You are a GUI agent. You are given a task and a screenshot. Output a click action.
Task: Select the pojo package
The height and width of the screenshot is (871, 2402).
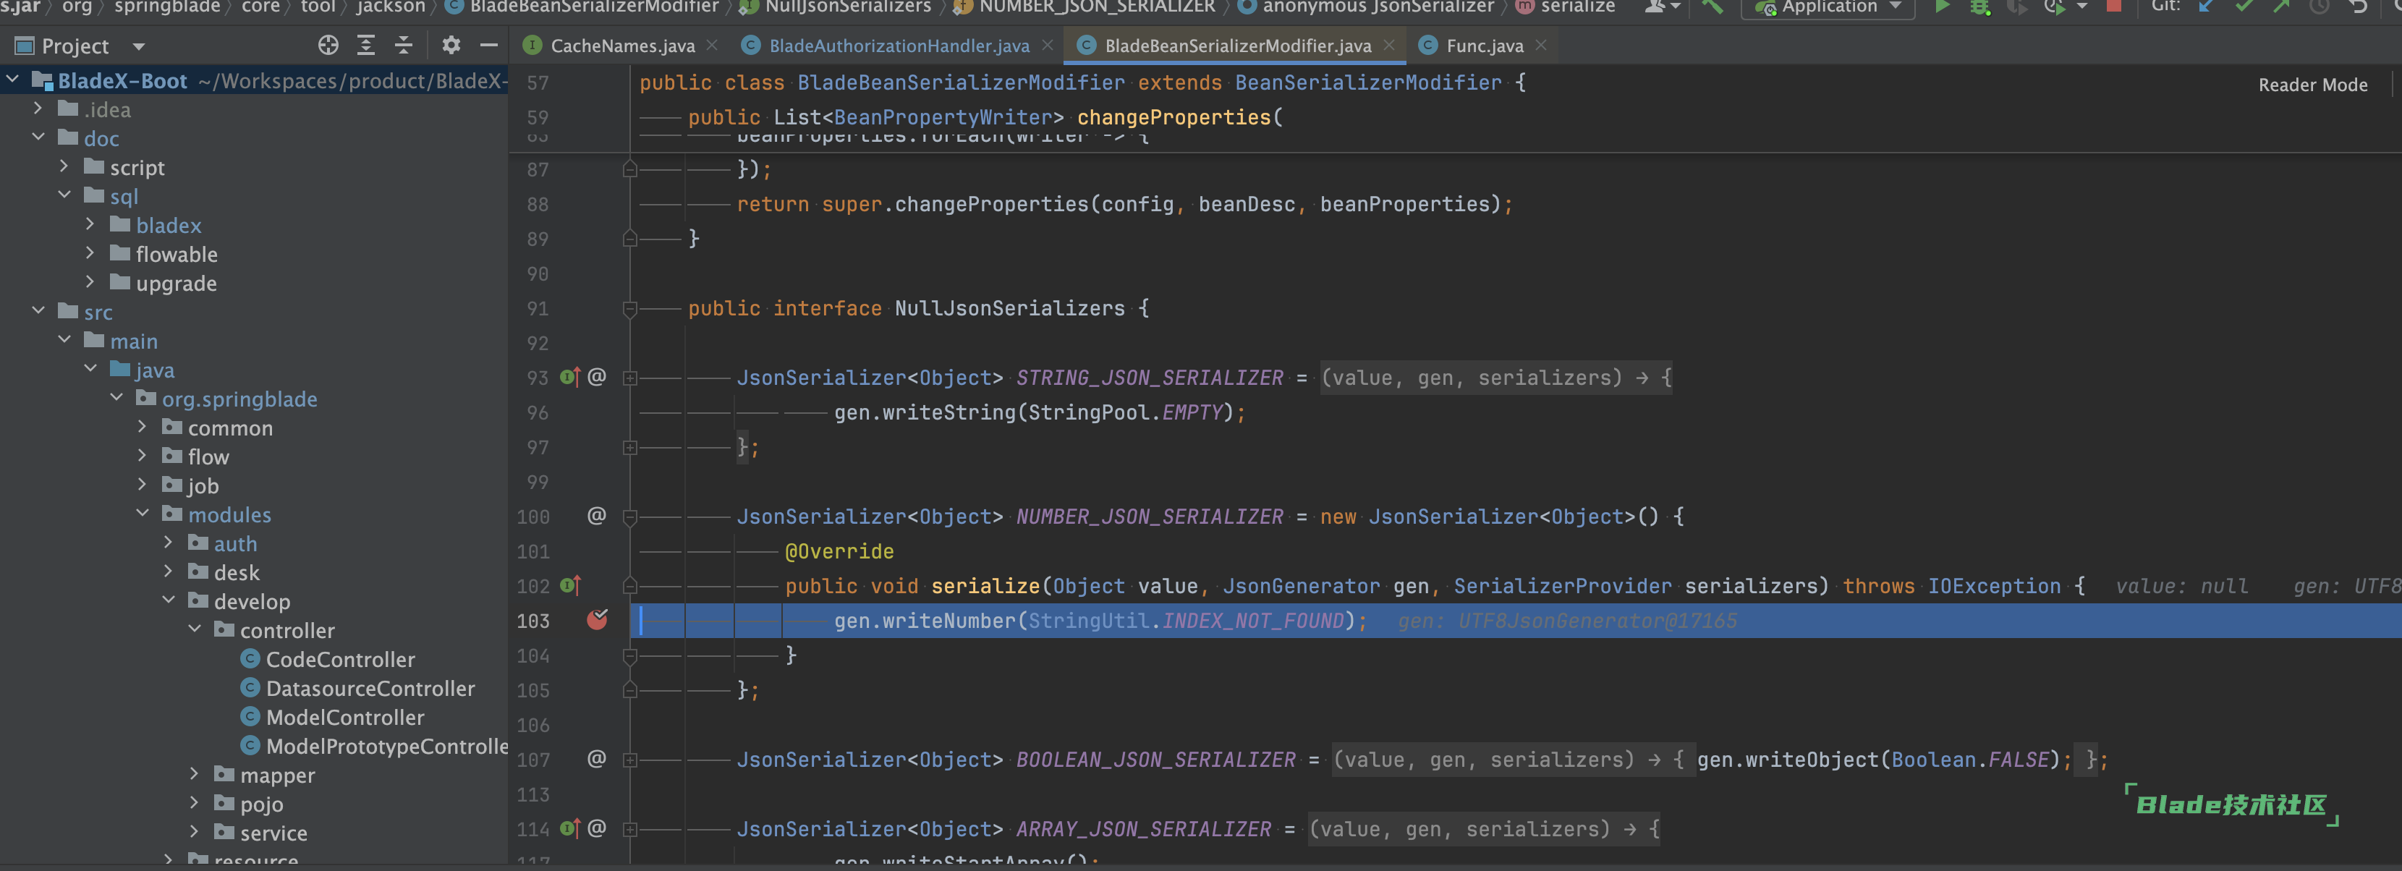[261, 804]
